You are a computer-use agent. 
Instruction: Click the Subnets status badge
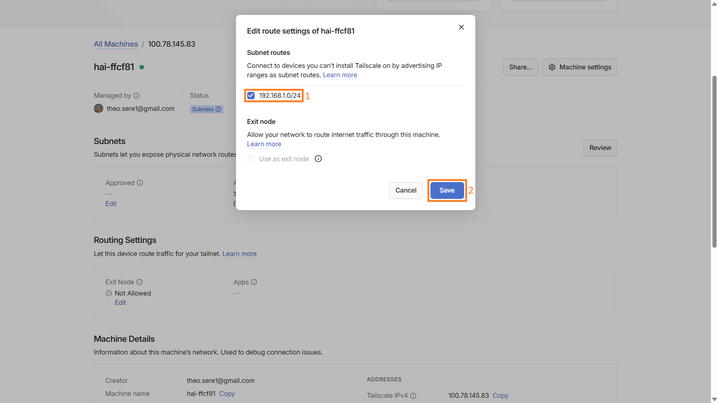tap(206, 109)
